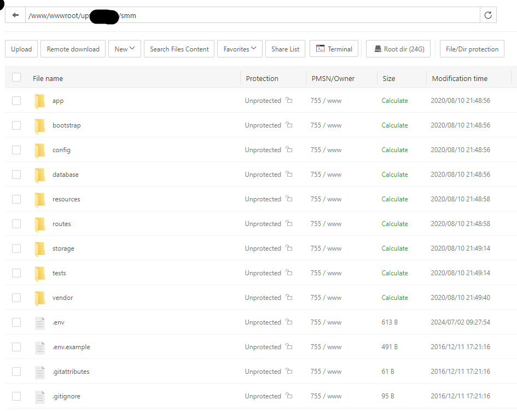Click the lock icon in .gitignore row
This screenshot has height=411, width=517.
[x=289, y=396]
